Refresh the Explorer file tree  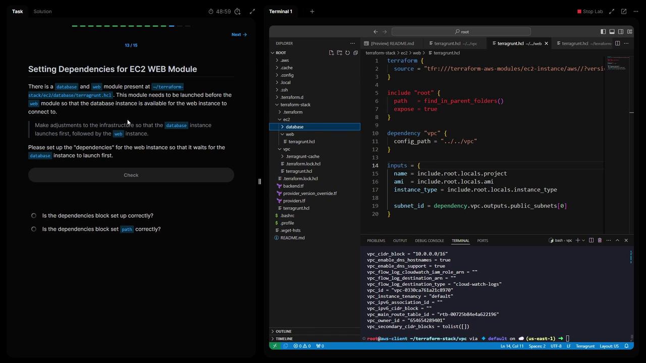[x=347, y=53]
